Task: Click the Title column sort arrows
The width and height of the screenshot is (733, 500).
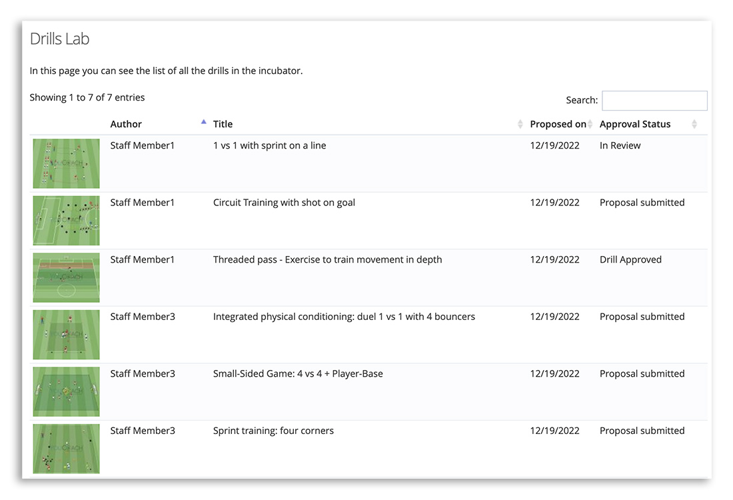Action: coord(520,124)
